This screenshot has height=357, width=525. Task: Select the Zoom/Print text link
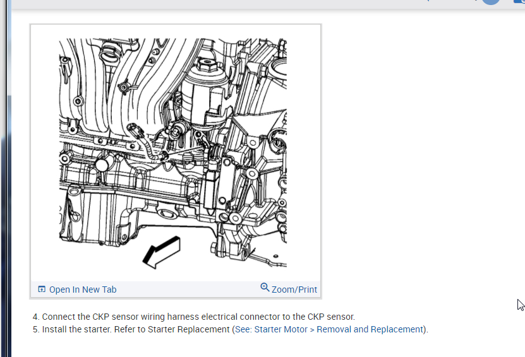coord(294,290)
